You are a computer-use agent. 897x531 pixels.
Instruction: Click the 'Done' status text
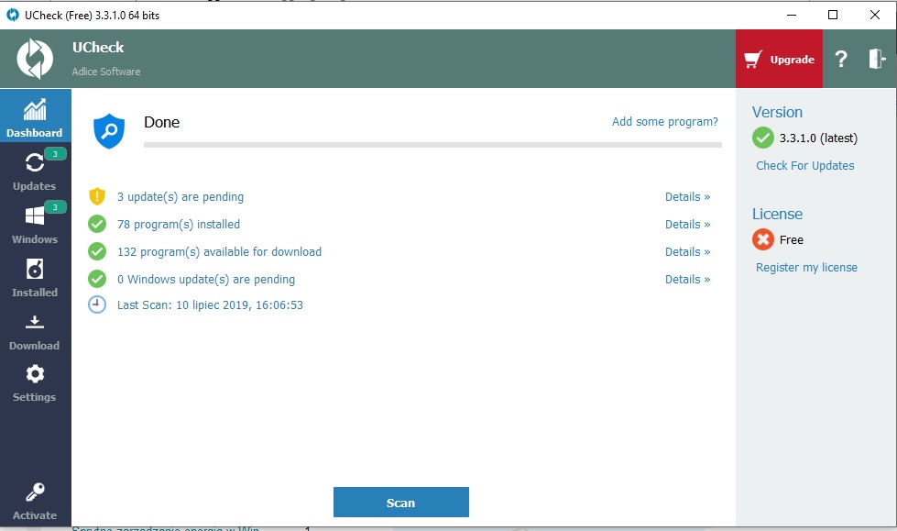coord(162,122)
